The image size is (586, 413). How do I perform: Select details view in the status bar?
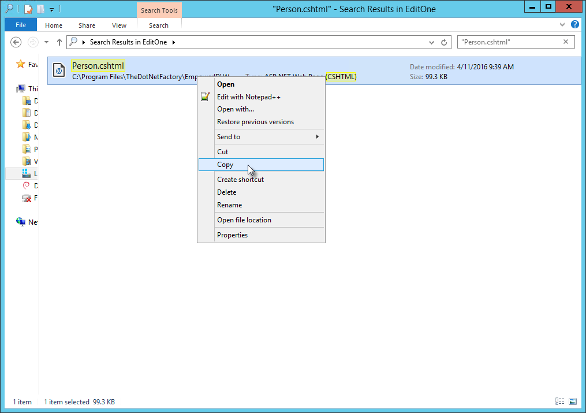[559, 401]
